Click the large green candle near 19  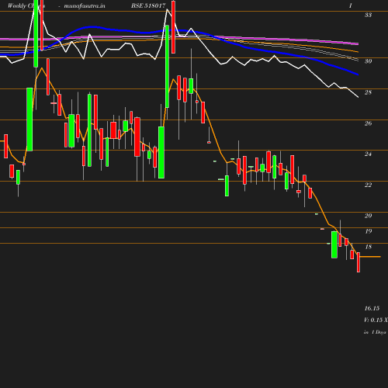coord(334,244)
